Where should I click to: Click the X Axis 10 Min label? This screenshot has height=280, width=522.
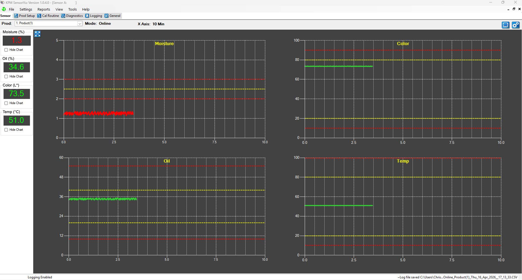click(151, 24)
